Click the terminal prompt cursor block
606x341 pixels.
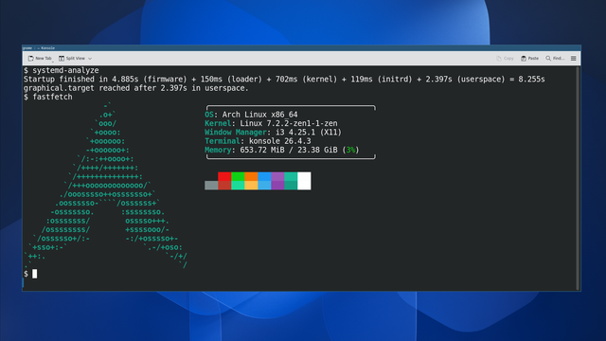pos(35,274)
